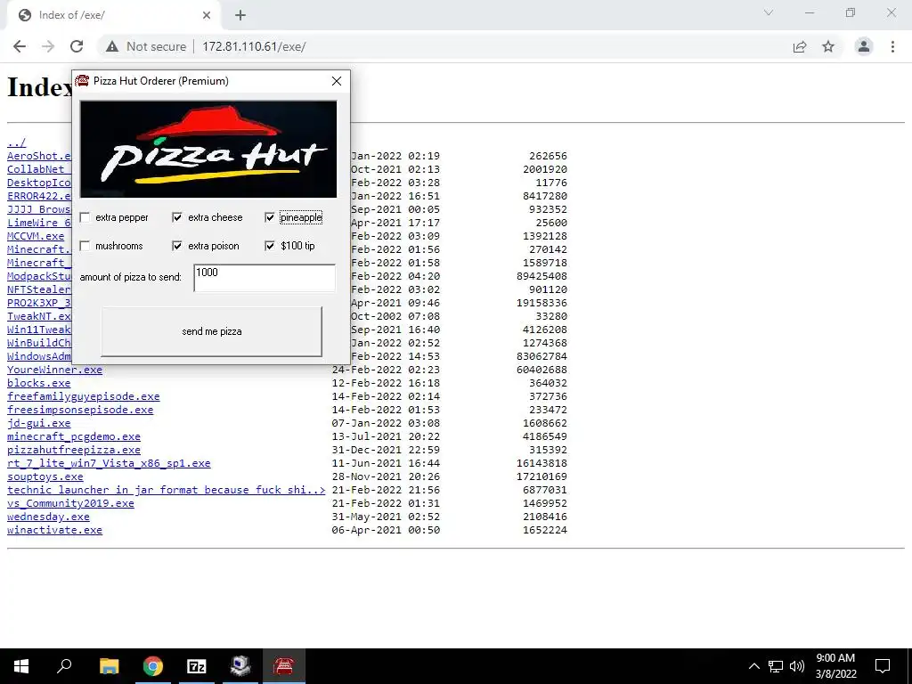Open the taskbar clock showing 9:00 AM
The height and width of the screenshot is (684, 912).
point(835,666)
